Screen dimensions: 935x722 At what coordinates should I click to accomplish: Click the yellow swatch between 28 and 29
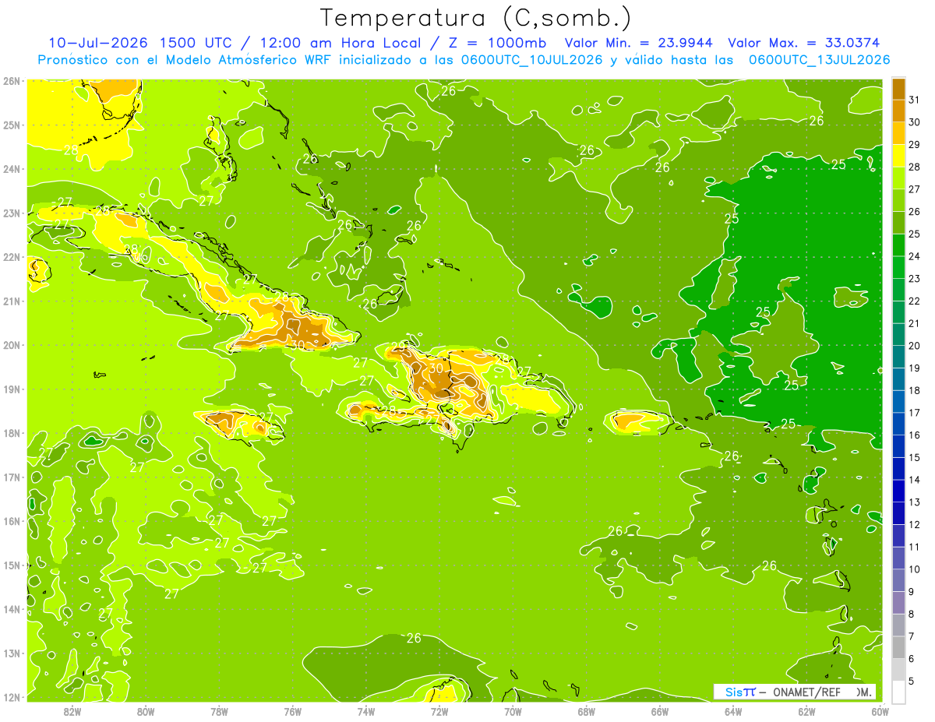click(x=898, y=155)
